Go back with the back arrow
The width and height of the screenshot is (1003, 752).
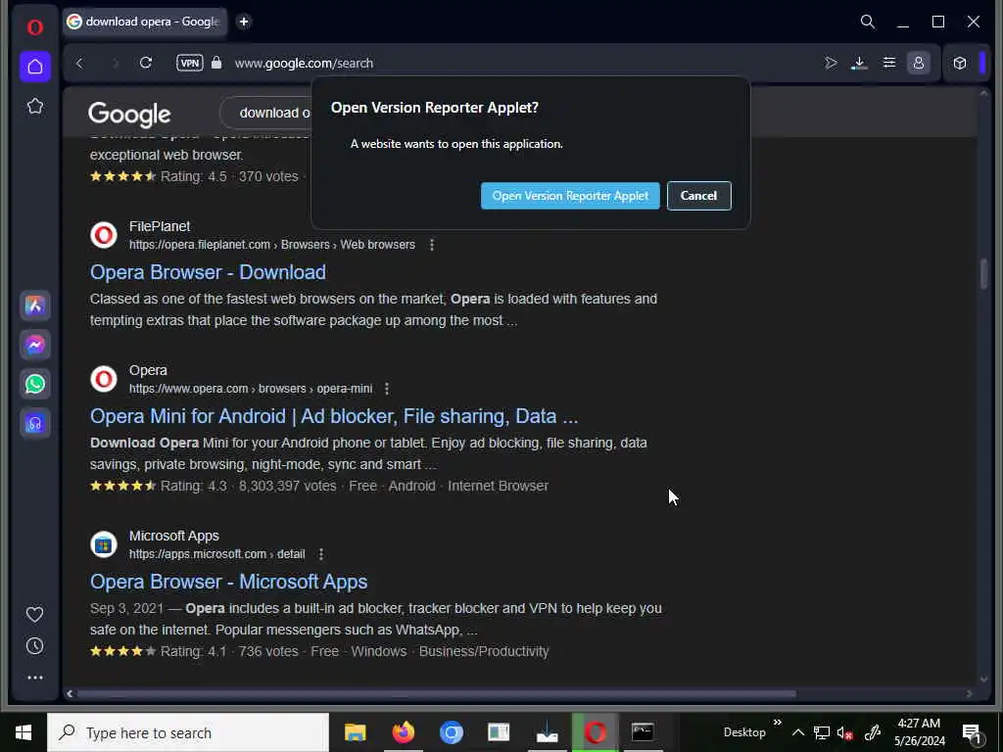click(79, 63)
